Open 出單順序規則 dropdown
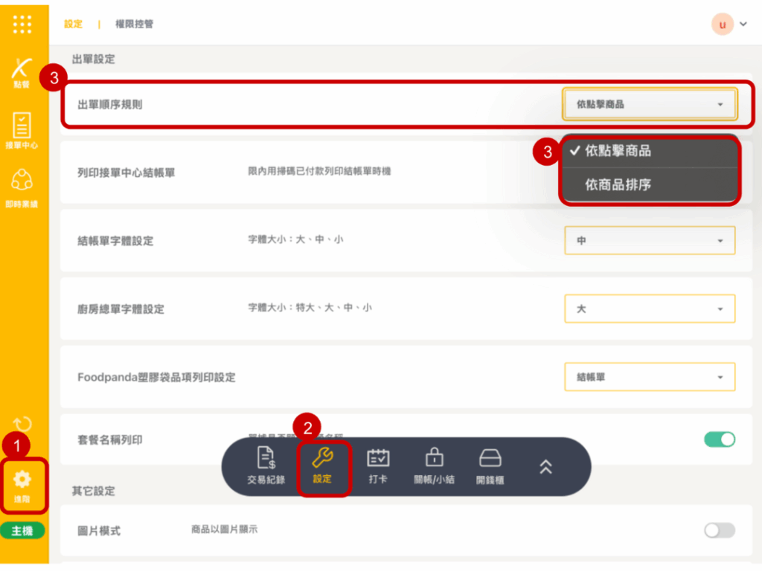This screenshot has width=762, height=571. click(650, 105)
